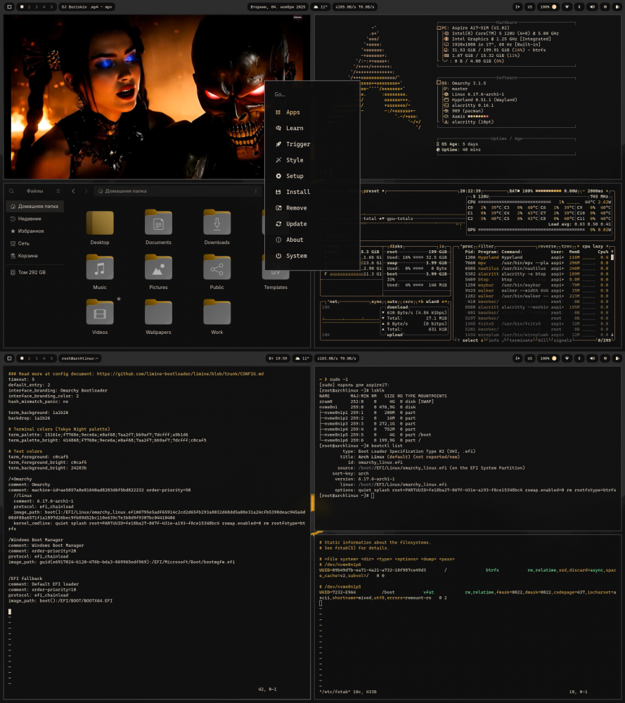This screenshot has height=703, width=625.
Task: Click the System power menu entry
Action: coord(296,256)
